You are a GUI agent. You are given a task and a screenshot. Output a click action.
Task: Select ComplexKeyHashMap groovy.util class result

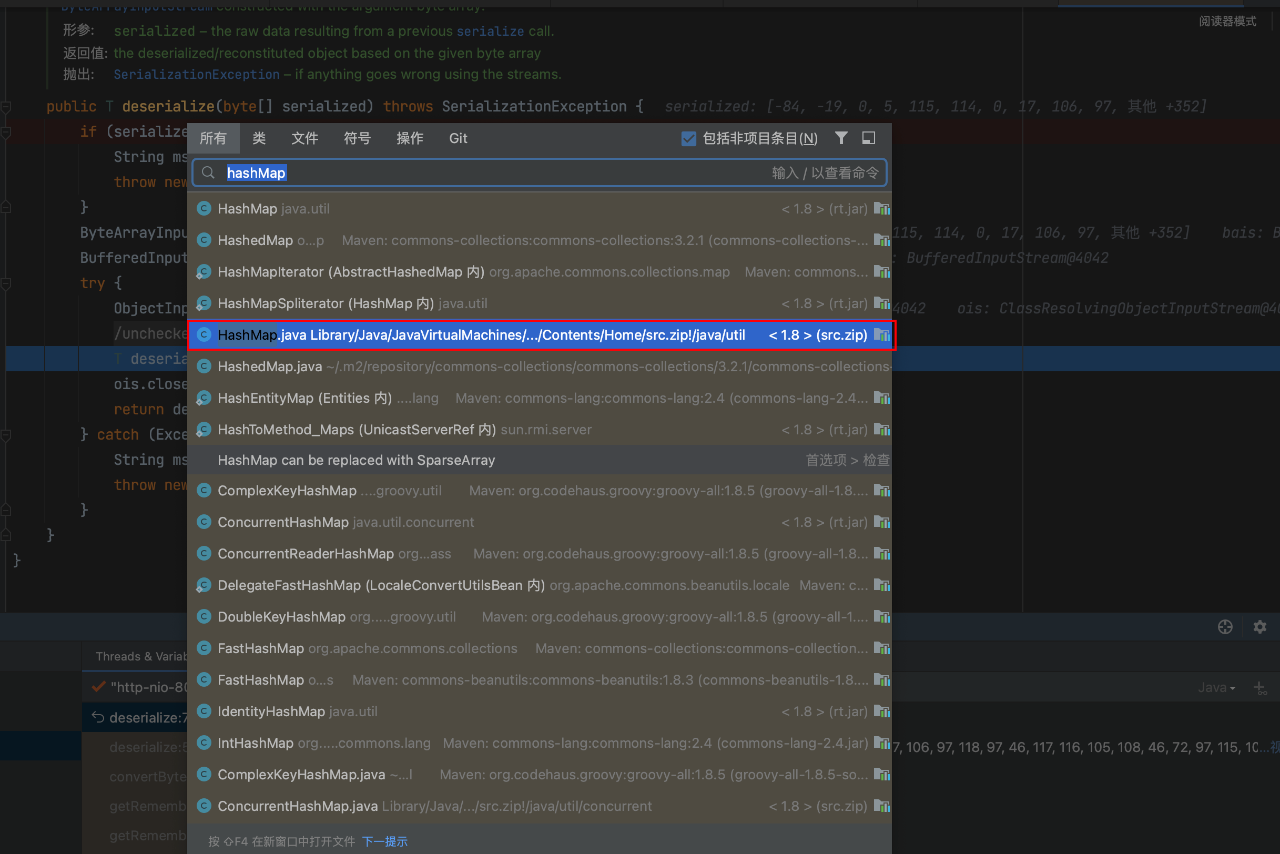[539, 491]
